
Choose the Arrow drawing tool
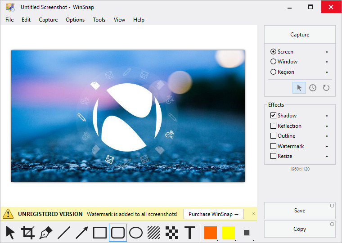coord(82,233)
